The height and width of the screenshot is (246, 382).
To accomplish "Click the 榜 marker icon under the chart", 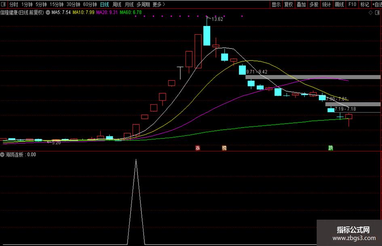I will 224,148.
